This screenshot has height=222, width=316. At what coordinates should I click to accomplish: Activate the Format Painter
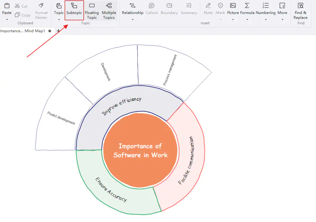(x=41, y=10)
